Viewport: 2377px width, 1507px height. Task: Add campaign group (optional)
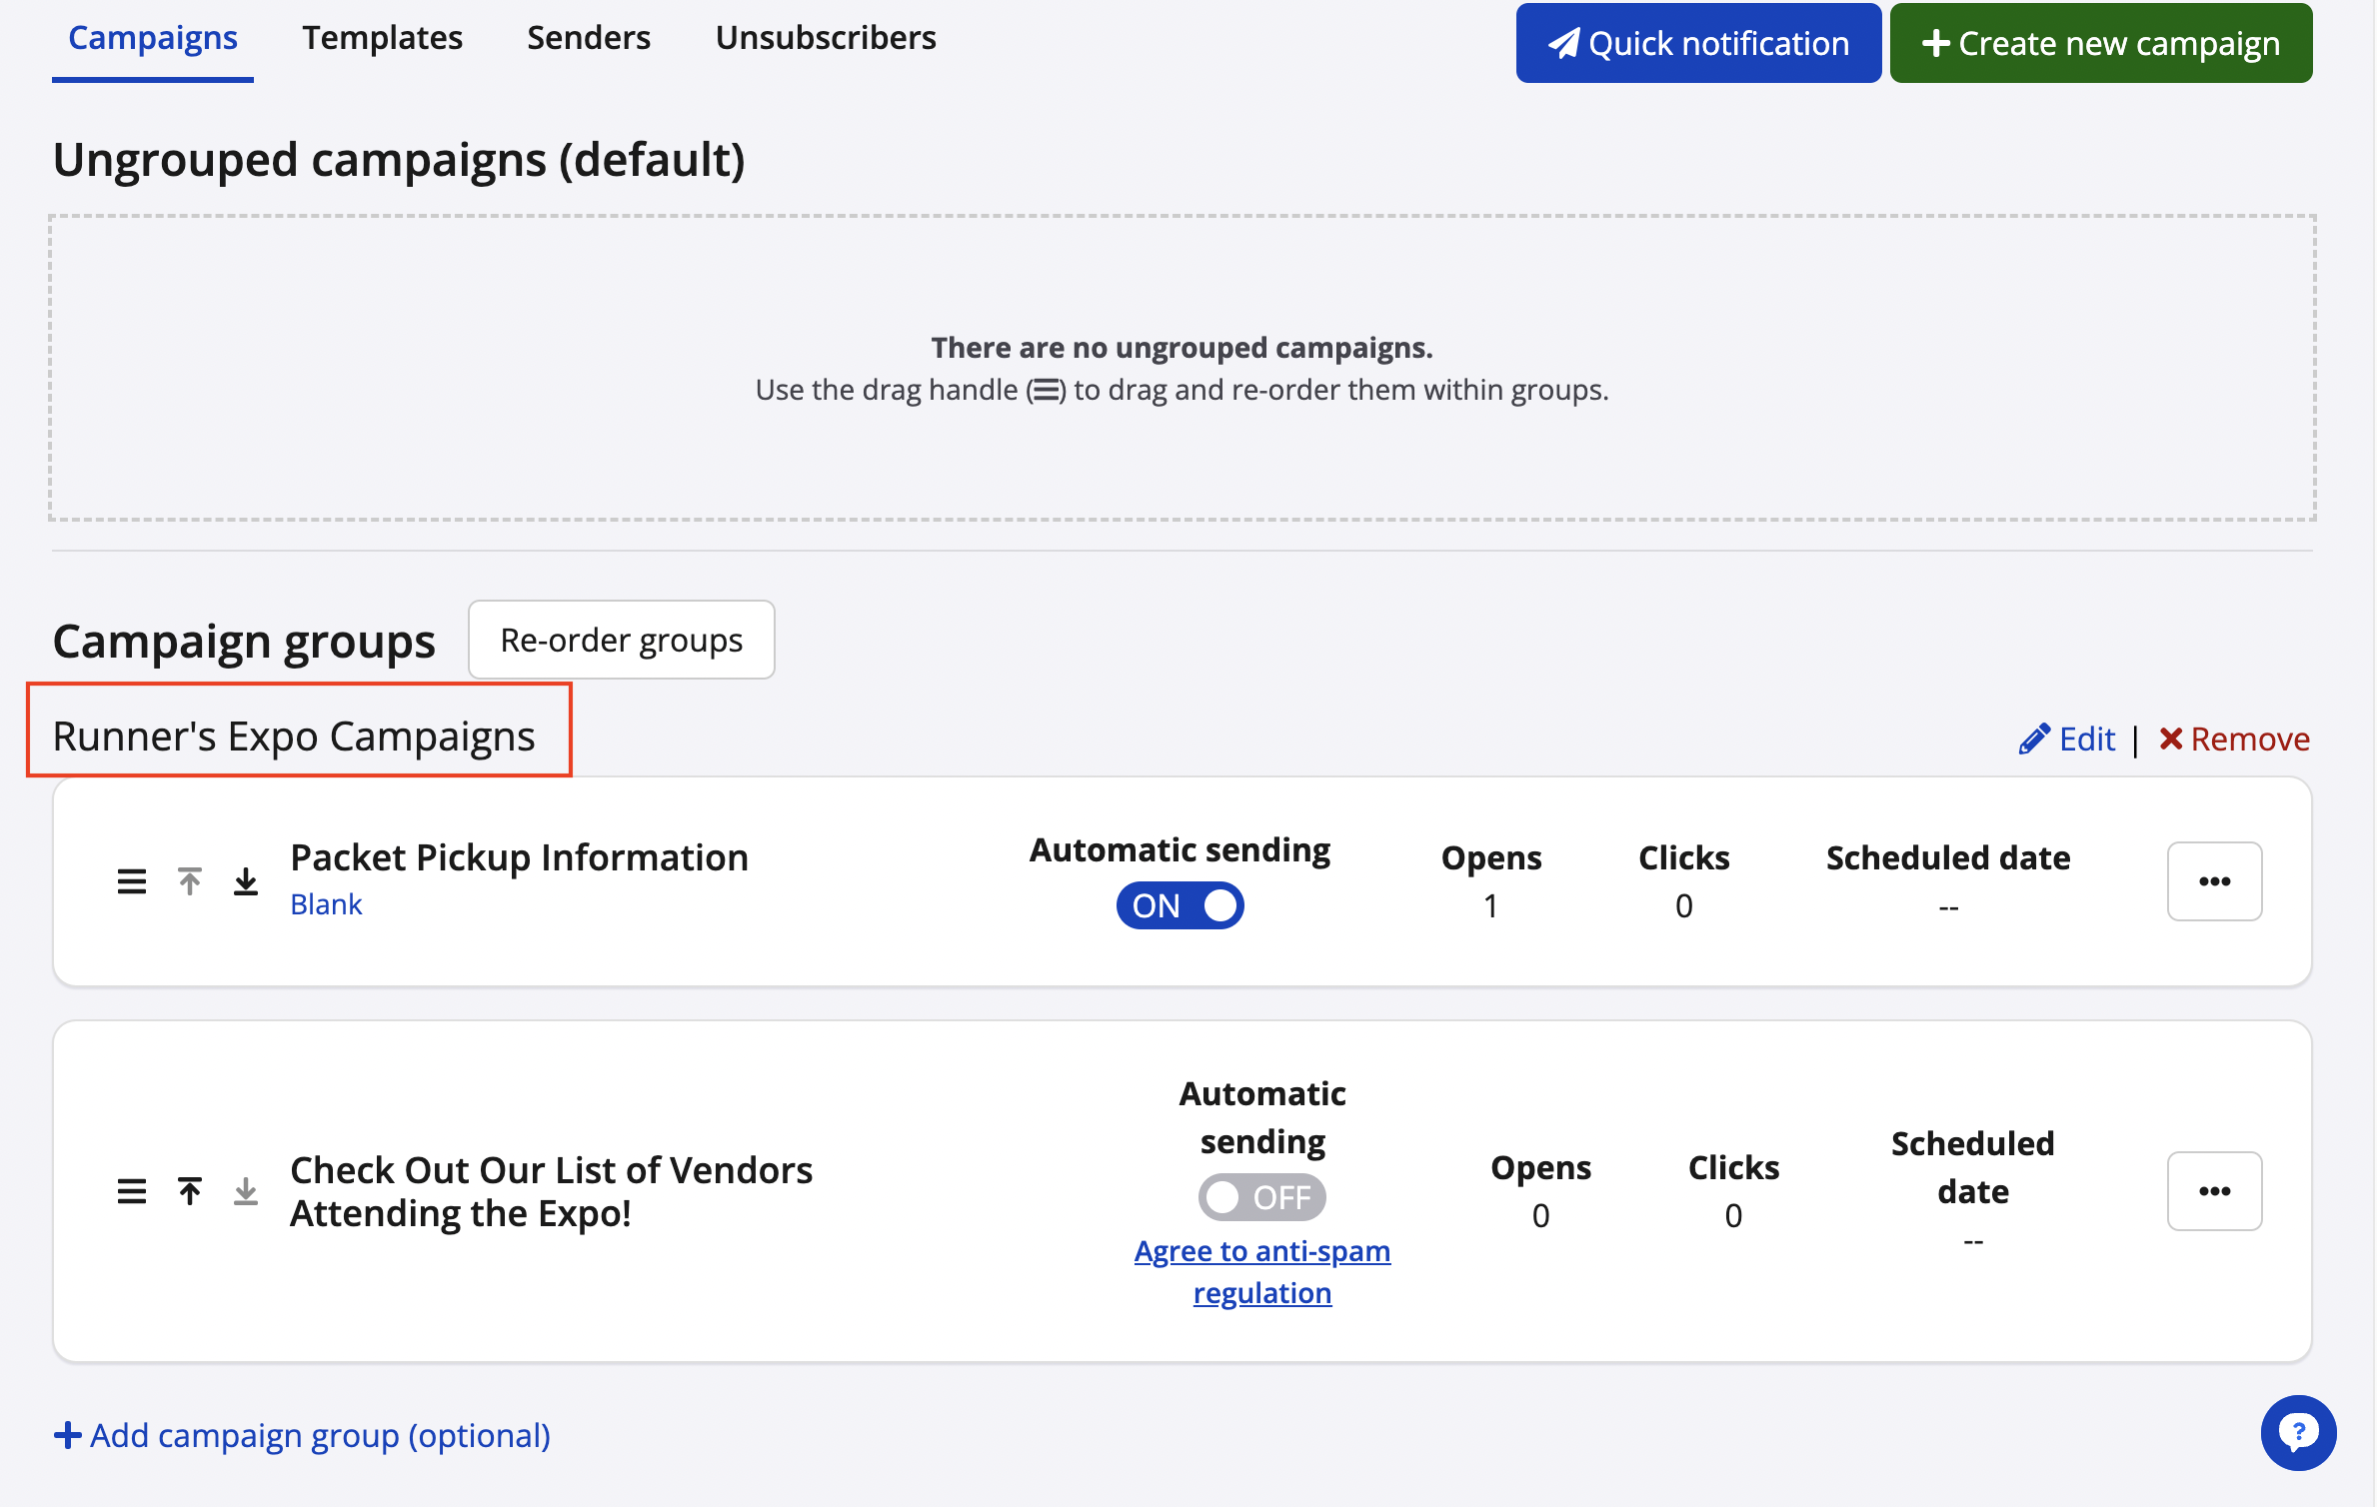302,1436
